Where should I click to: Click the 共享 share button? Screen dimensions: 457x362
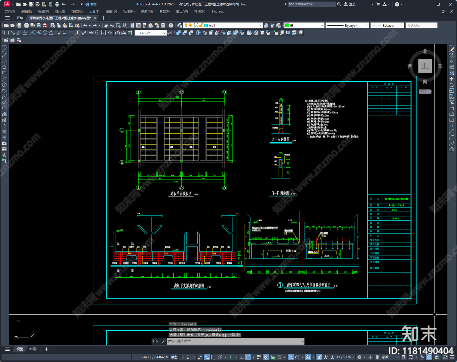(x=91, y=4)
